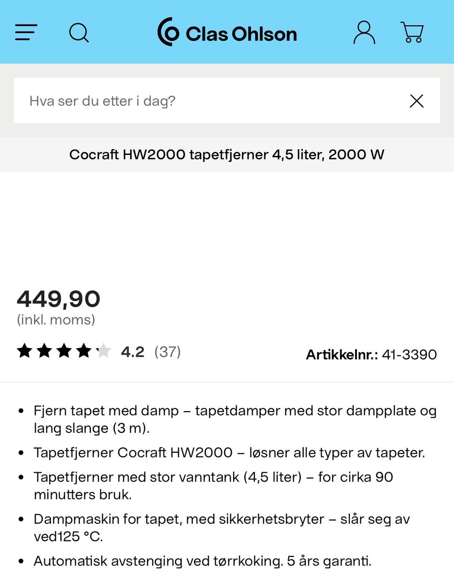Tap the magnifier search icon in header
The image size is (454, 582).
click(79, 33)
